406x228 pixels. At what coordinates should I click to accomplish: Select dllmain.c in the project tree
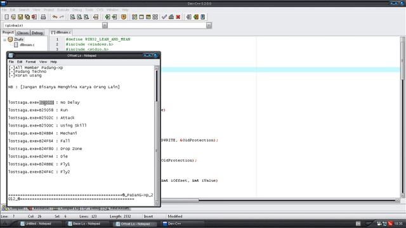pyautogui.click(x=27, y=45)
